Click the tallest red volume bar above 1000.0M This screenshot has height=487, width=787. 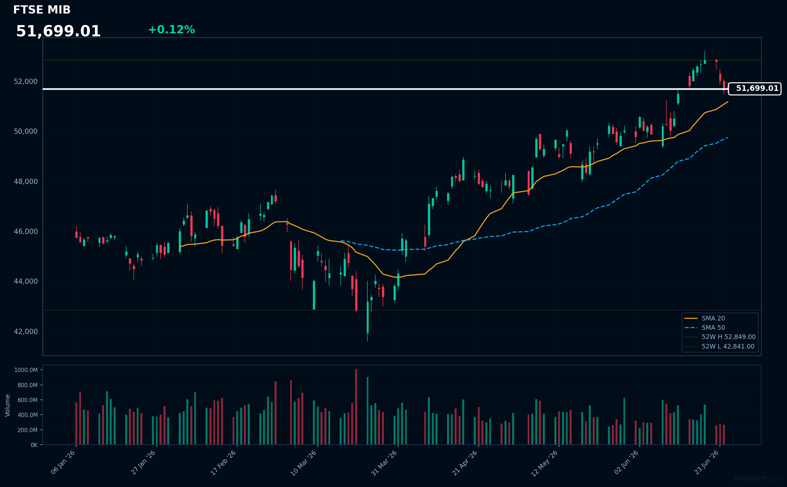tap(356, 407)
